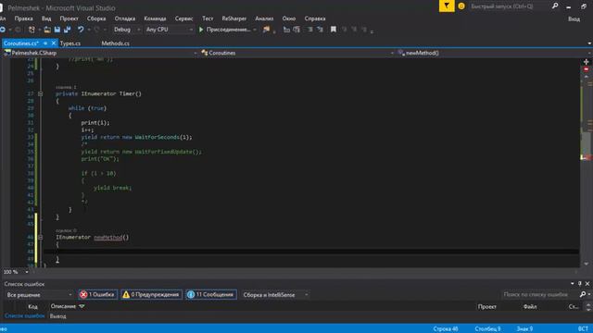Screen dimensions: 593x333
Task: Open the 100 % zoom level dropdown
Action: (x=16, y=272)
